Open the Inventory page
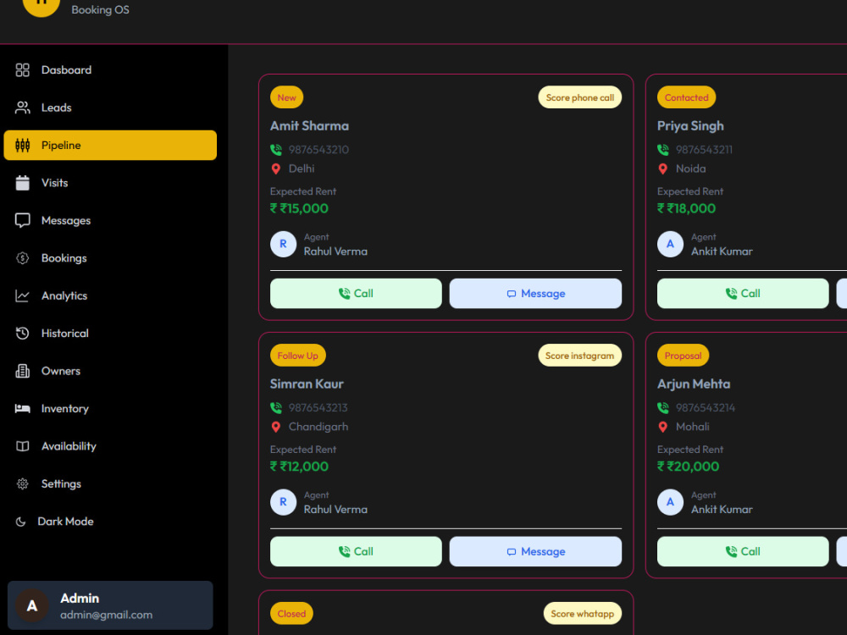The image size is (847, 635). [x=110, y=409]
